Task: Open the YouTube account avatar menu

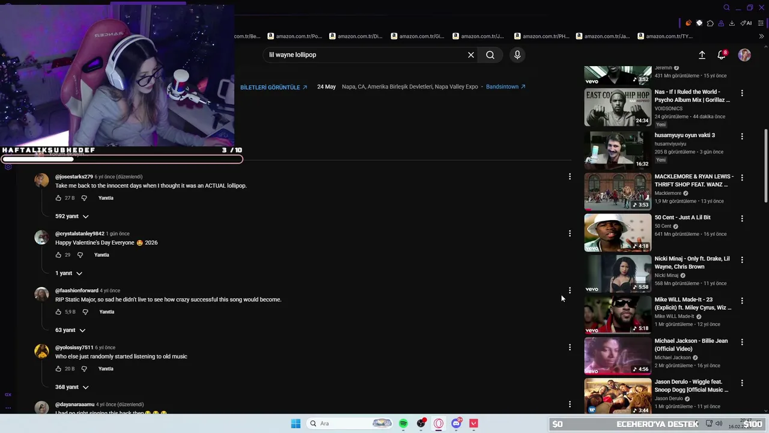Action: (x=744, y=55)
